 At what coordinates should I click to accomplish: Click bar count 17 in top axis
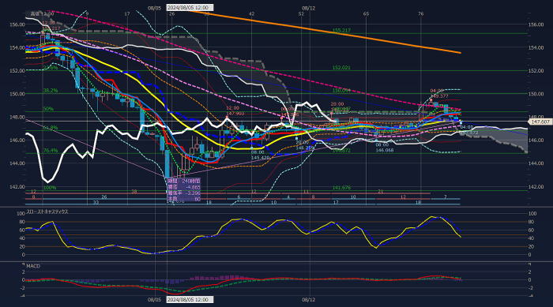coord(127,13)
